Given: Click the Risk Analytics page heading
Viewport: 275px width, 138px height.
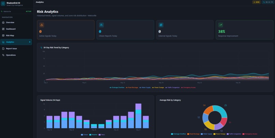Looking at the screenshot, I should coord(47,12).
